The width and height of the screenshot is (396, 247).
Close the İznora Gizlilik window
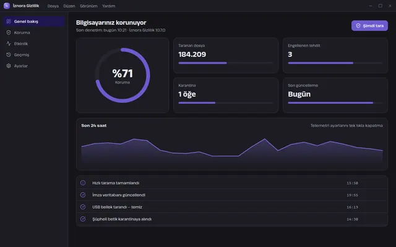390,6
